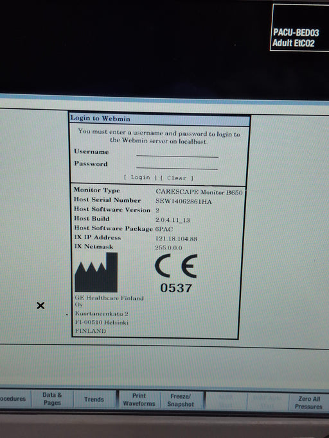This screenshot has width=329, height=438.
Task: Open Data & Pages menu
Action: [x=52, y=399]
